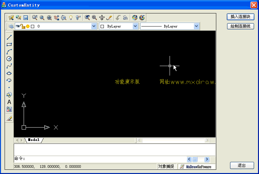
Task: Click the Save diskette icon
Action: click(26, 18)
